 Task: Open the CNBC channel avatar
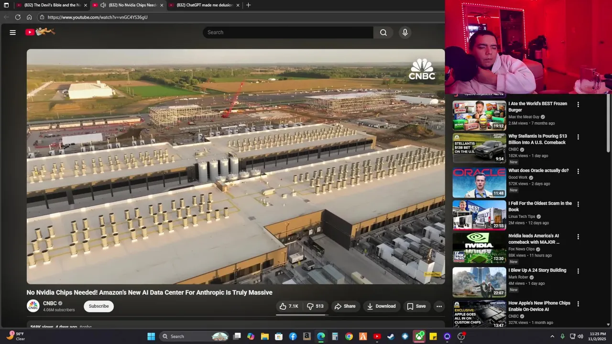(33, 306)
